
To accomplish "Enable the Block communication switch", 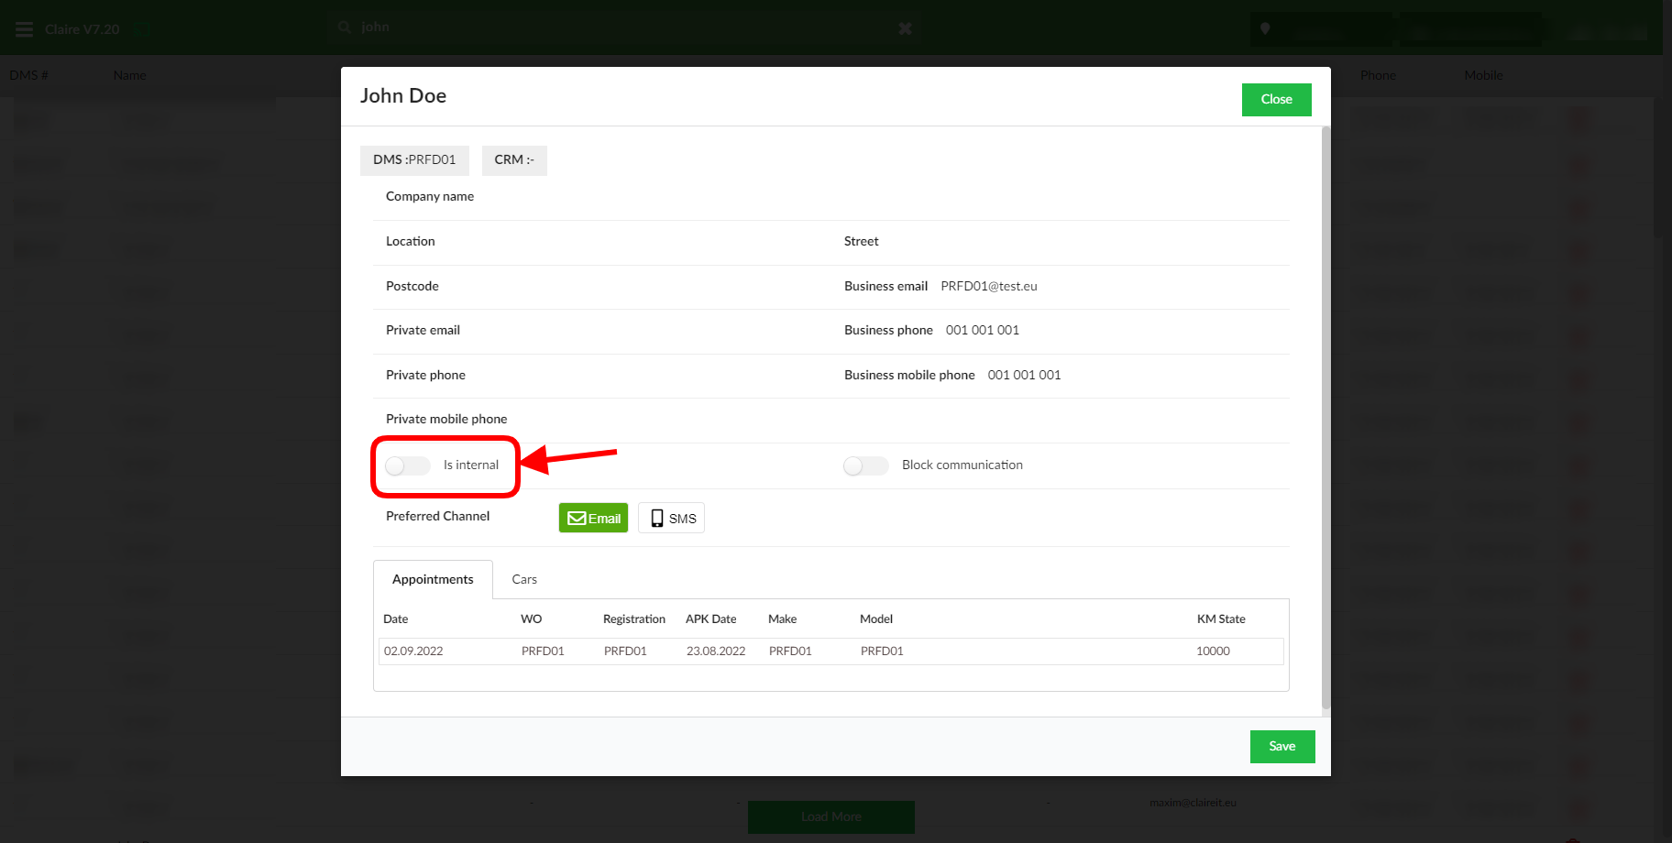I will coord(866,465).
